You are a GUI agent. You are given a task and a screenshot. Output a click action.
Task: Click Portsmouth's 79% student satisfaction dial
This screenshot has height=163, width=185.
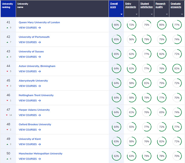coord(147,39)
